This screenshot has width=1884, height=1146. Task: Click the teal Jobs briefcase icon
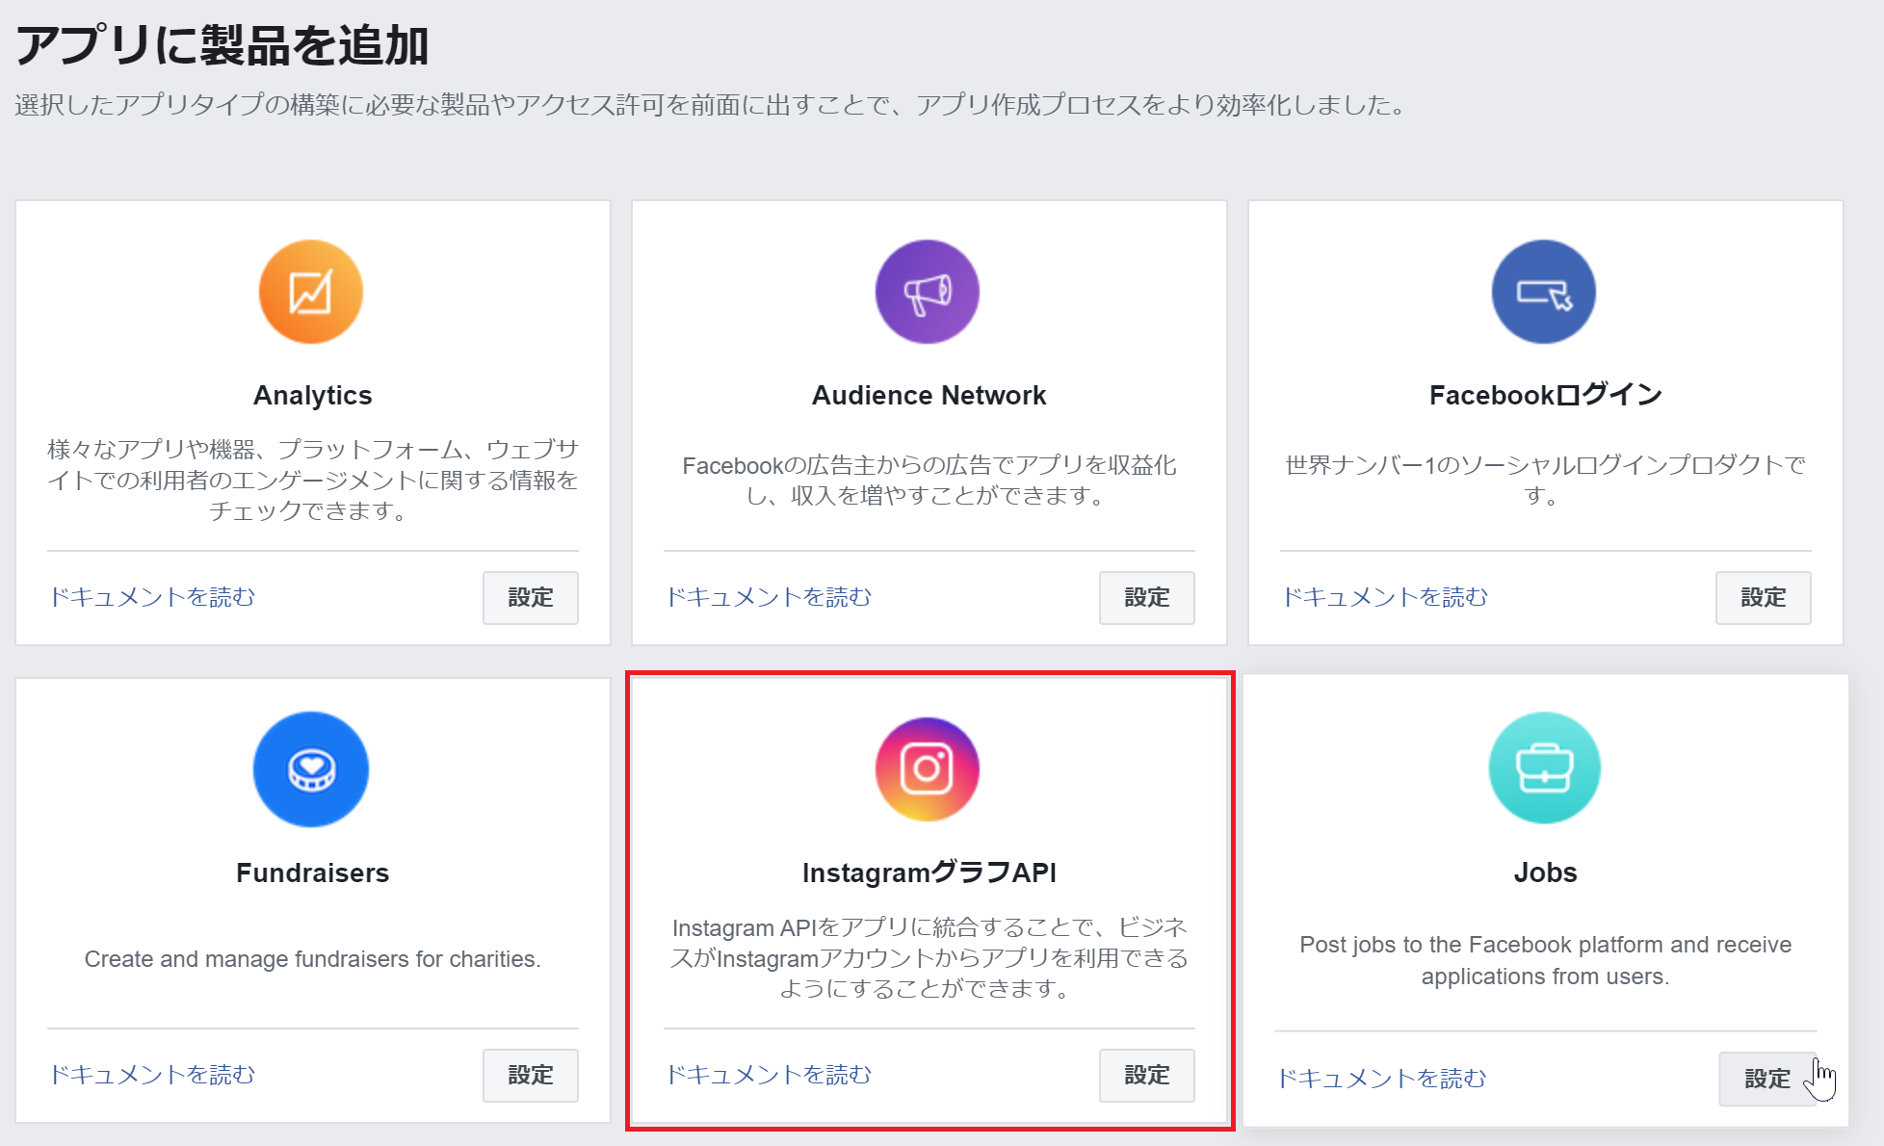point(1545,768)
